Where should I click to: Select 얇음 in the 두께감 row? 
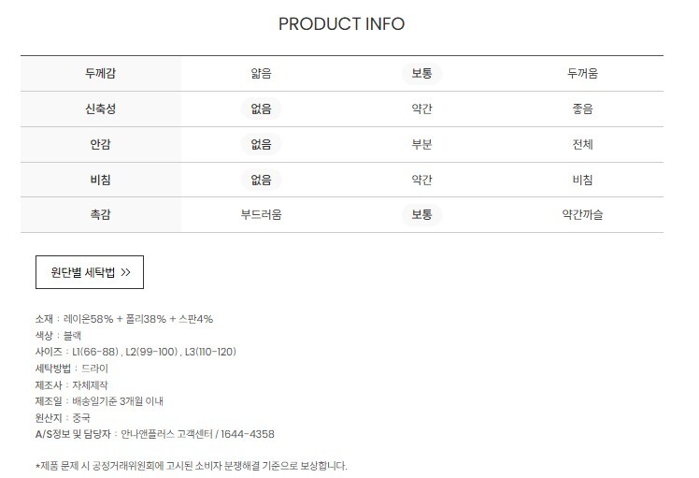point(262,73)
